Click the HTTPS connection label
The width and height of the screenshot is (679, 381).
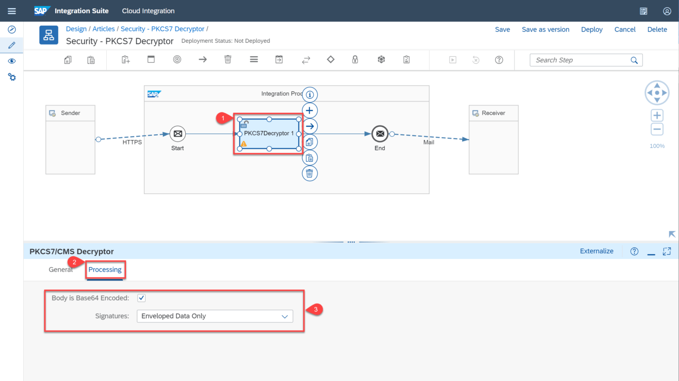(132, 143)
